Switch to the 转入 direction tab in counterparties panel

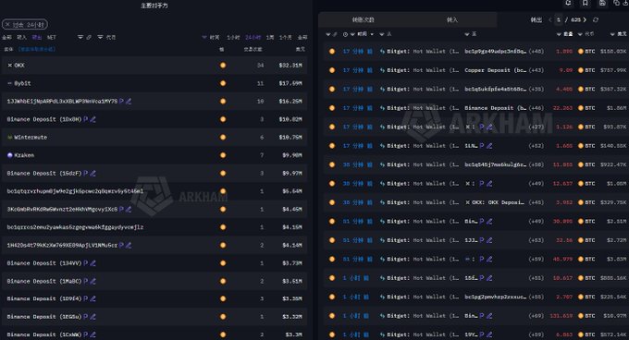(x=21, y=37)
